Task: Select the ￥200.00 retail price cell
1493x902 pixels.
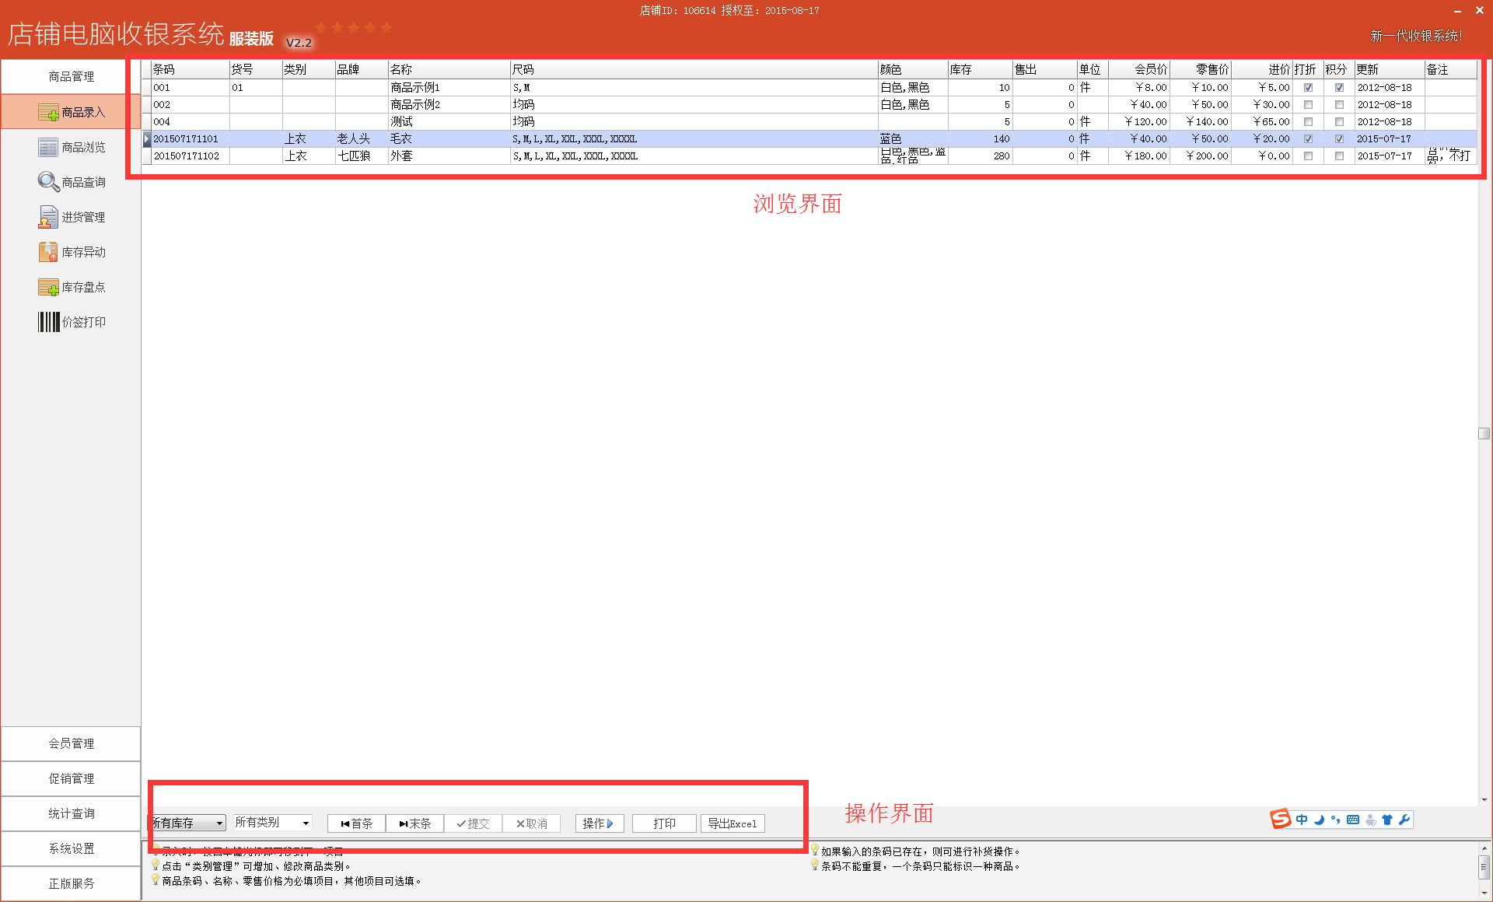Action: [x=1201, y=156]
